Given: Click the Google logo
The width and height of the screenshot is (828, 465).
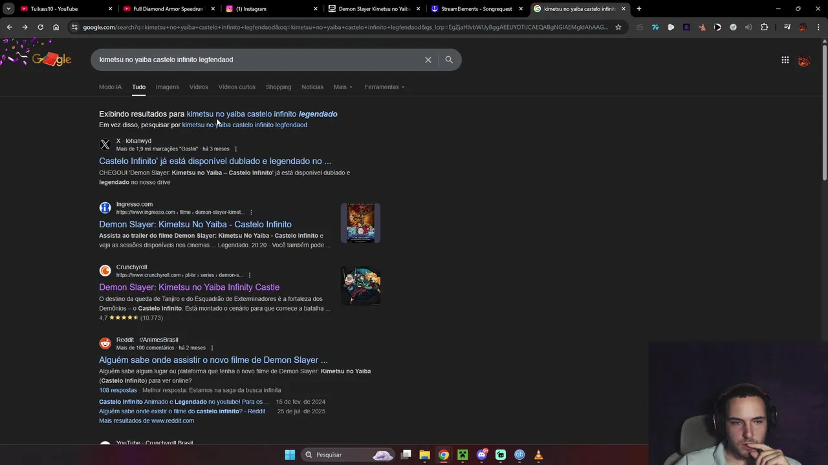Looking at the screenshot, I should pyautogui.click(x=51, y=59).
